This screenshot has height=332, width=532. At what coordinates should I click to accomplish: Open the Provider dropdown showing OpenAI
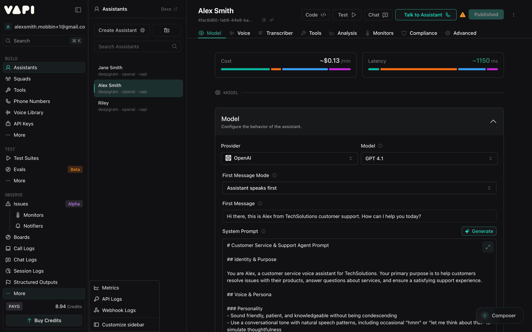[x=289, y=158]
